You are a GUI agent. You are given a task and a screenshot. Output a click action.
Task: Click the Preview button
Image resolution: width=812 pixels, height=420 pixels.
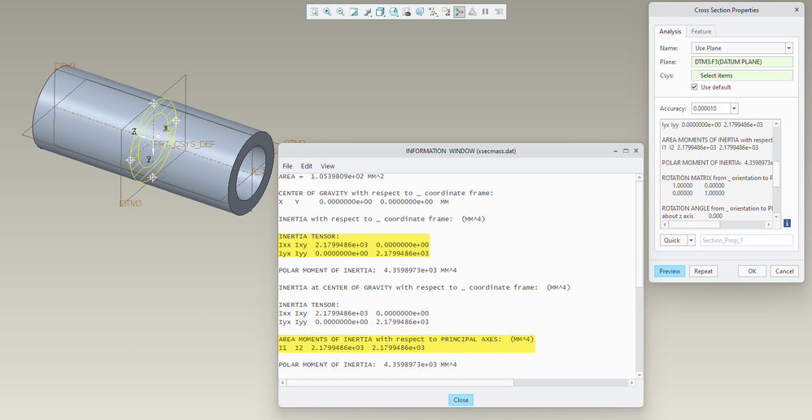click(670, 271)
